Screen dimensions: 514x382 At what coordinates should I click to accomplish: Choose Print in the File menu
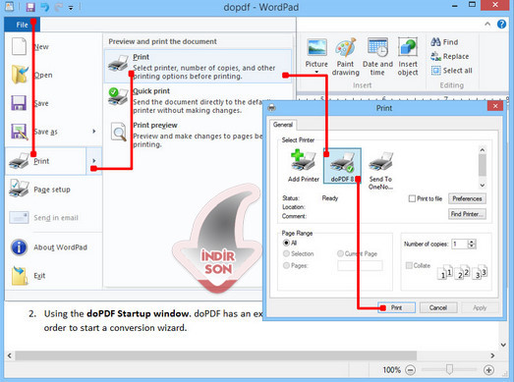point(45,161)
